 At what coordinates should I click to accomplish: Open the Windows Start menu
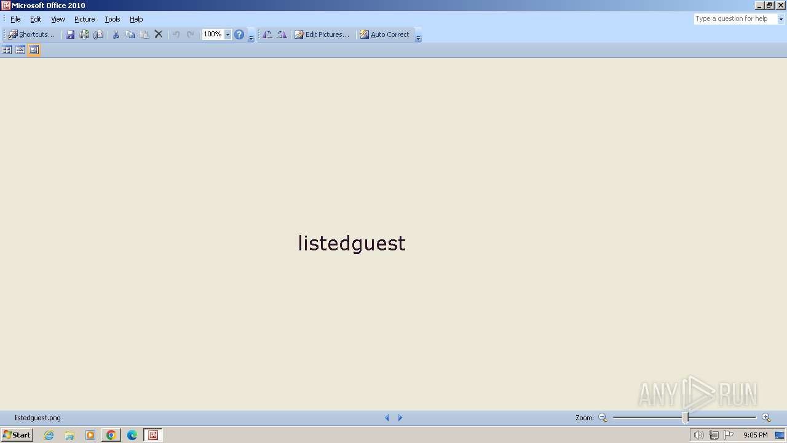[x=17, y=435]
